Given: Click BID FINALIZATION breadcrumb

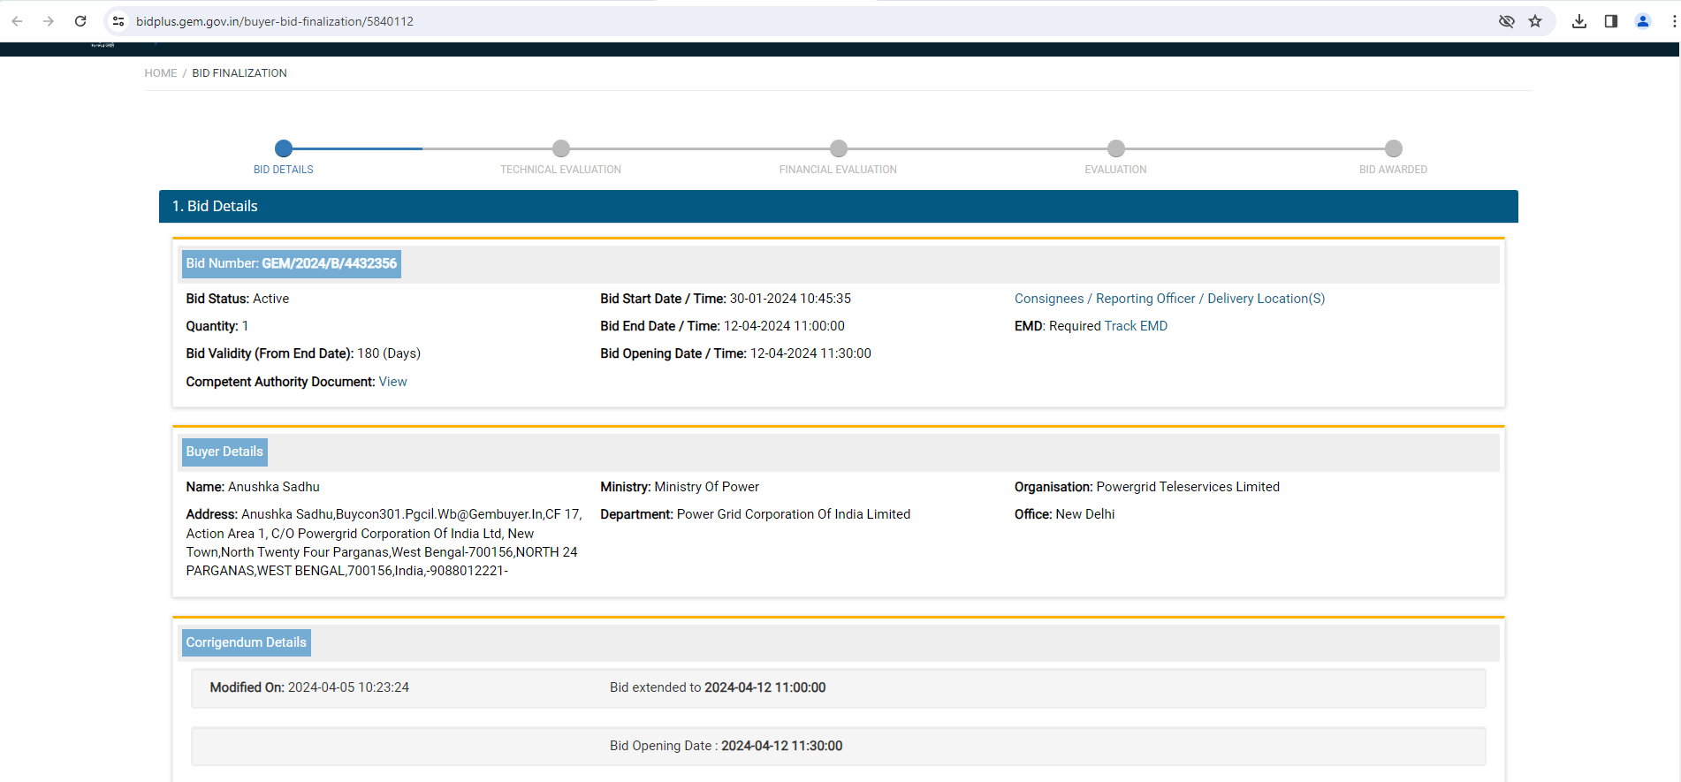Looking at the screenshot, I should tap(240, 73).
